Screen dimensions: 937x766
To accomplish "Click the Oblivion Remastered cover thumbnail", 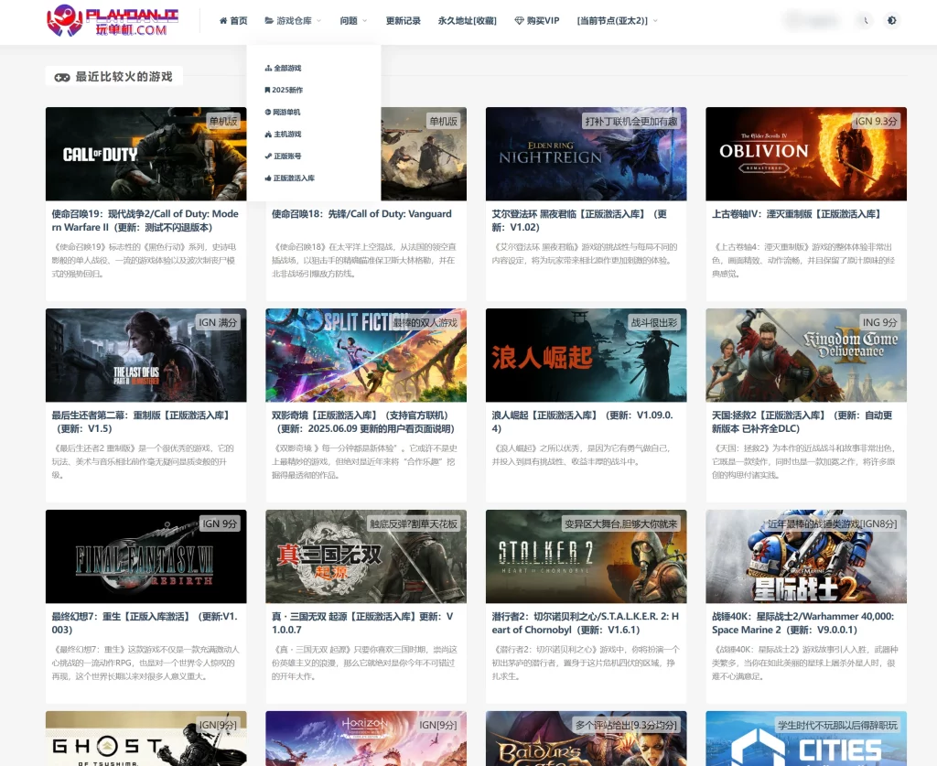I will click(805, 154).
